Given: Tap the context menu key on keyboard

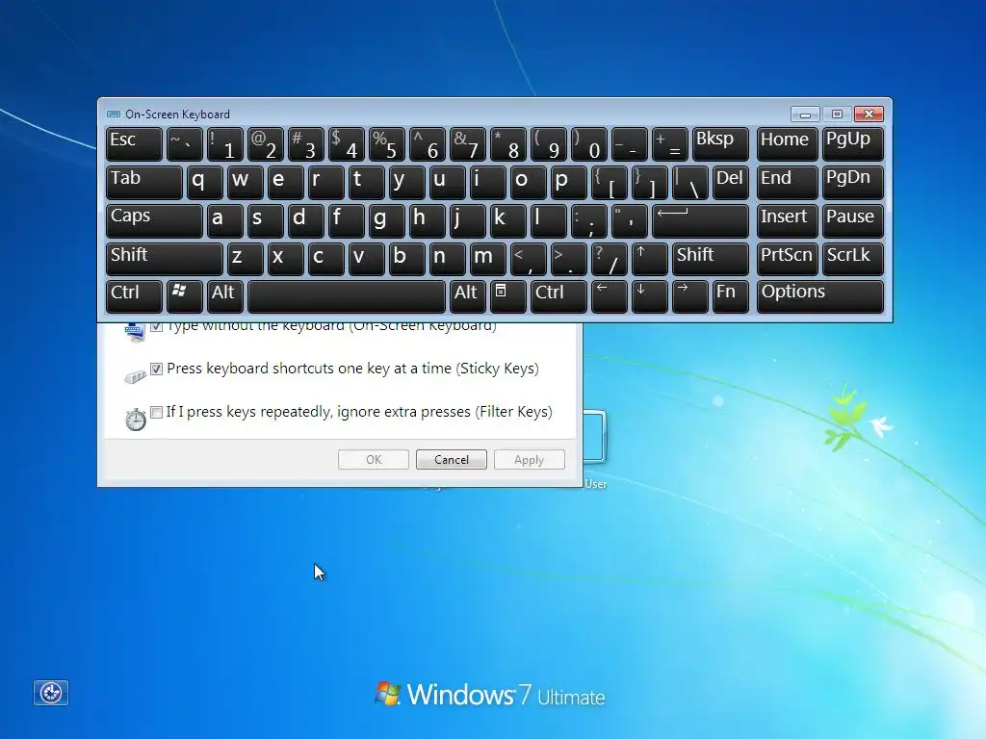Looking at the screenshot, I should point(508,296).
